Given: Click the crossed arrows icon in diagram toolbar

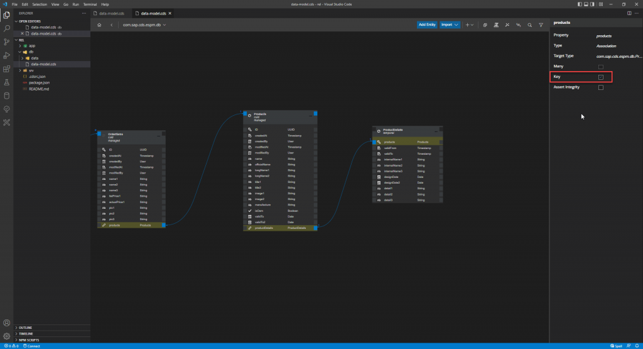Looking at the screenshot, I should coord(507,25).
